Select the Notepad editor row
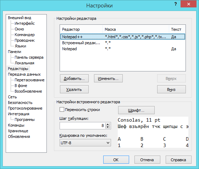Viewport: 199px width, 169px height. point(123,49)
